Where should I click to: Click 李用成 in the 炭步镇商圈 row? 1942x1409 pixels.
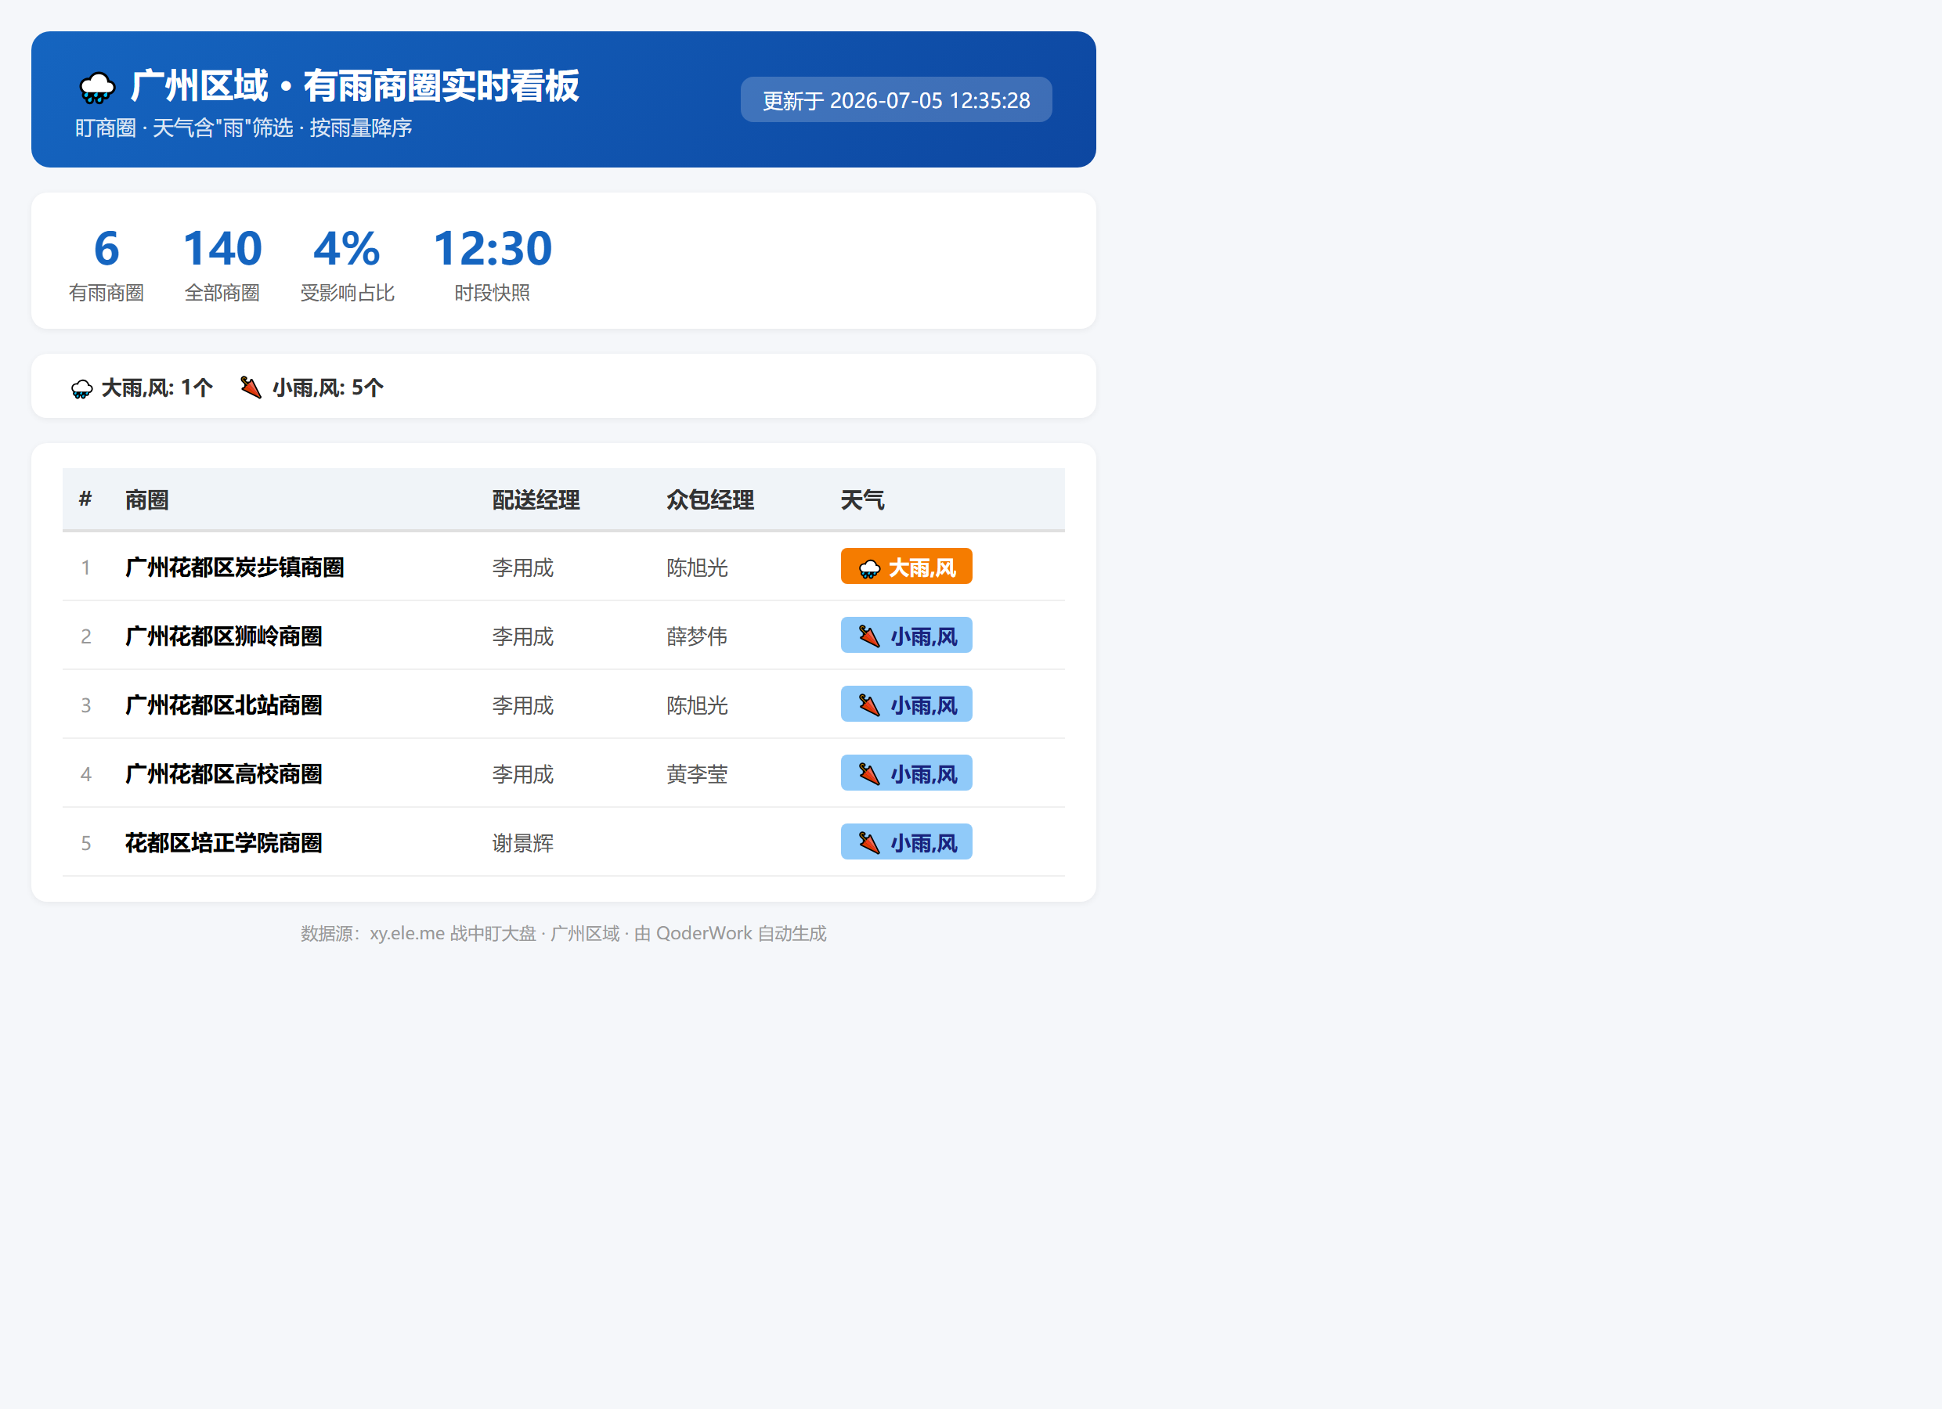tap(523, 568)
